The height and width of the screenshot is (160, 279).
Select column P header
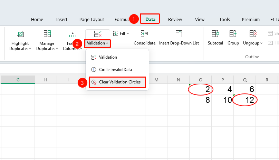click(x=223, y=80)
